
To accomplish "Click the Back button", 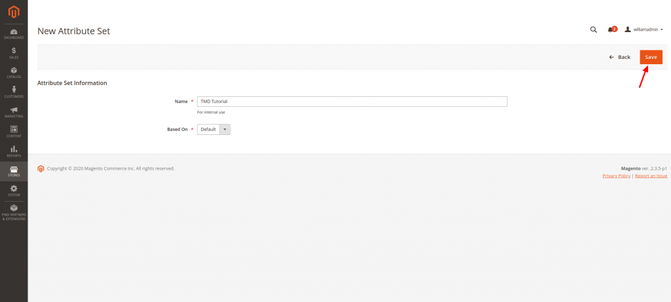I will pos(620,57).
